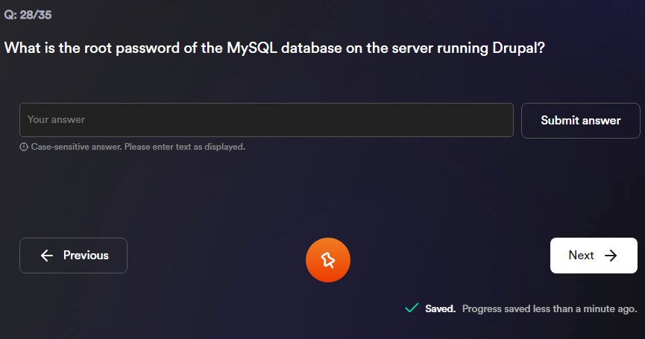Focus the 'Your answer' input field
Screen dimensions: 645x339
(x=266, y=120)
